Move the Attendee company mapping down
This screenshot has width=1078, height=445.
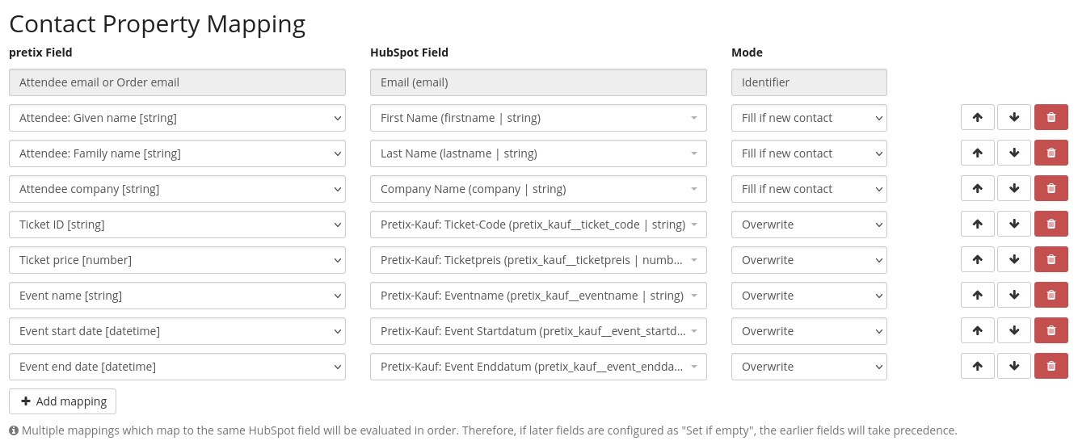[1014, 188]
